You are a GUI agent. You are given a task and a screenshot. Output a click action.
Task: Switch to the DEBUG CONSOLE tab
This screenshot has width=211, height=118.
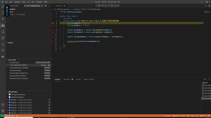(x=89, y=79)
